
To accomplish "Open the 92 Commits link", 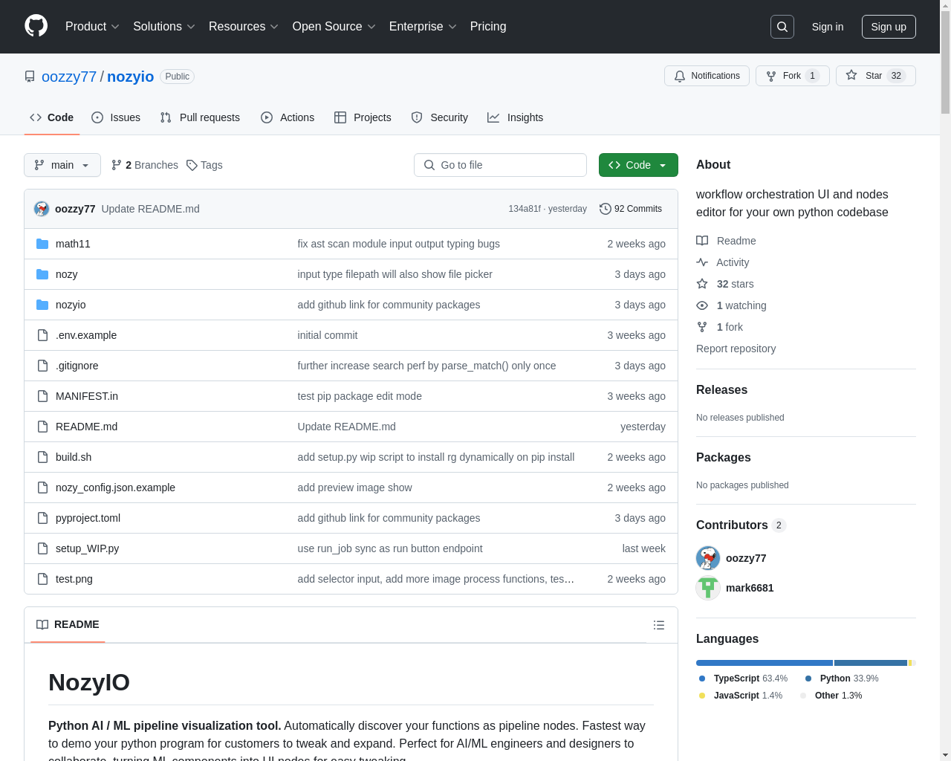I will 631,209.
